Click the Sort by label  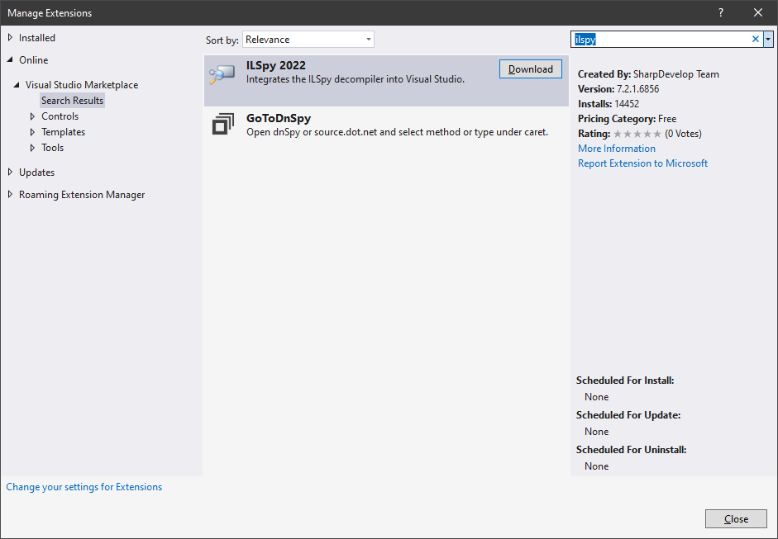222,40
